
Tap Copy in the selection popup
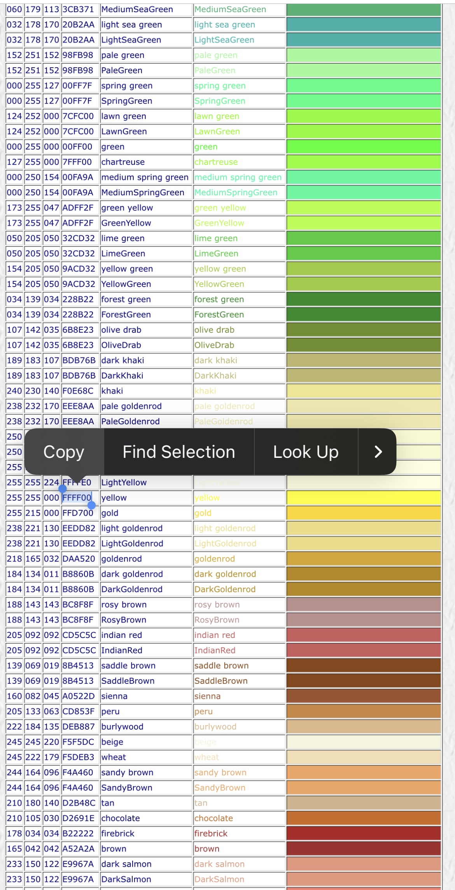(64, 452)
